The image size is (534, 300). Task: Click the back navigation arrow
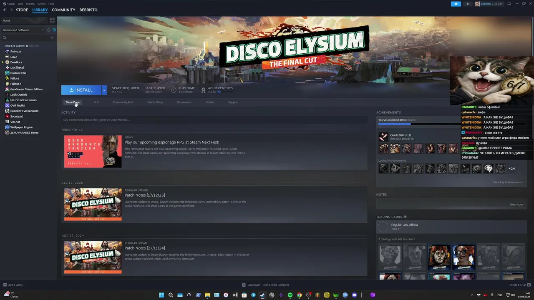click(5, 10)
